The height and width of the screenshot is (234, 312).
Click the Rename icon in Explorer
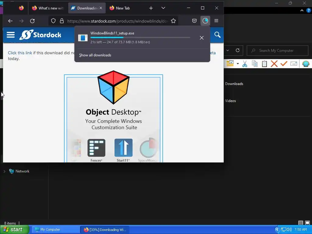[294, 64]
